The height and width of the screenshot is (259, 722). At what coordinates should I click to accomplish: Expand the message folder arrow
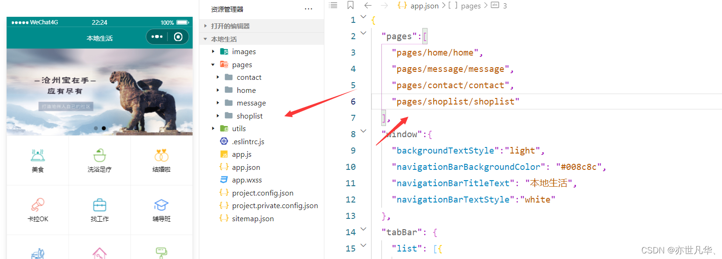[218, 103]
